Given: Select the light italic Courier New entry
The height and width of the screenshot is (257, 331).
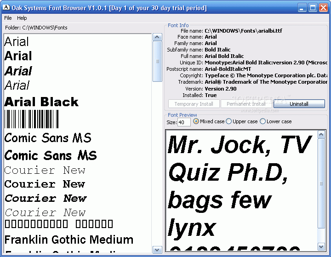Looking at the screenshot, I should click(x=45, y=212).
